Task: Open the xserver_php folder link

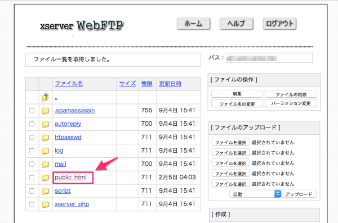Action: [x=72, y=204]
